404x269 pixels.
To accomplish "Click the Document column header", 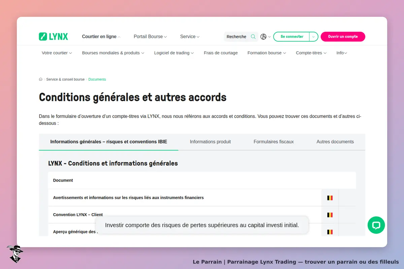I will (63, 180).
